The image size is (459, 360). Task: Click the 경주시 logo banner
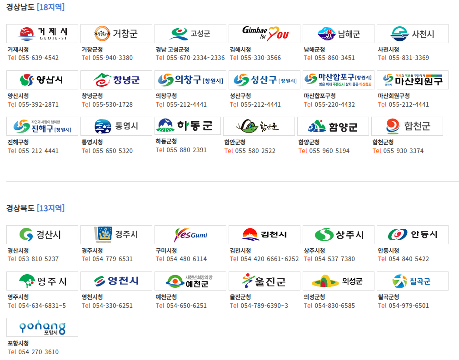pos(116,235)
